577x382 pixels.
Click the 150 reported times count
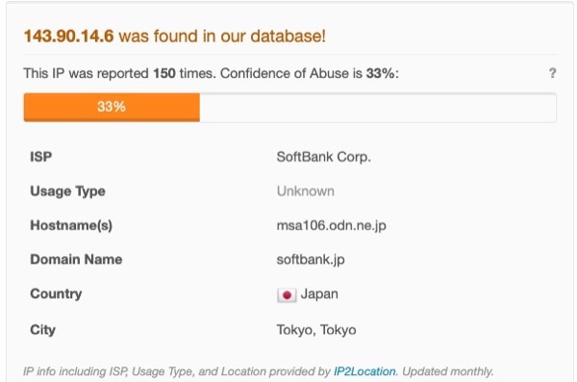(164, 73)
